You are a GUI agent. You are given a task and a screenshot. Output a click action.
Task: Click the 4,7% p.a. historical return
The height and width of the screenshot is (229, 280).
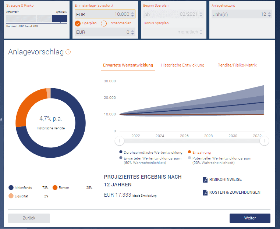tap(50, 119)
